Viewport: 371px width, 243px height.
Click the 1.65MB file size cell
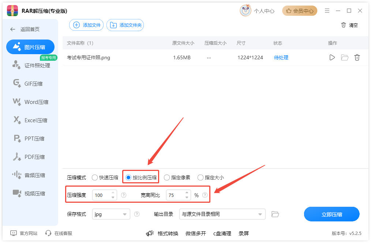(x=182, y=57)
